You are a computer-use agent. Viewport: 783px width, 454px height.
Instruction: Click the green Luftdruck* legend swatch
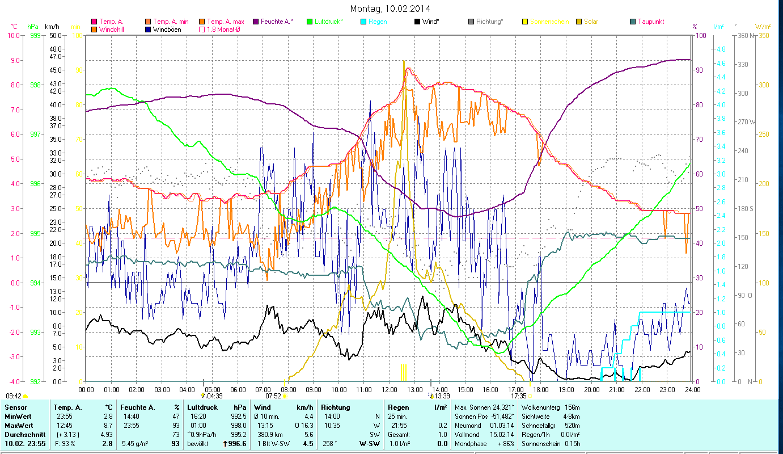tap(310, 22)
